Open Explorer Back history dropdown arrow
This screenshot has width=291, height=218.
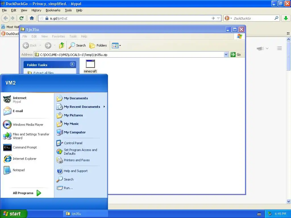pos(40,45)
